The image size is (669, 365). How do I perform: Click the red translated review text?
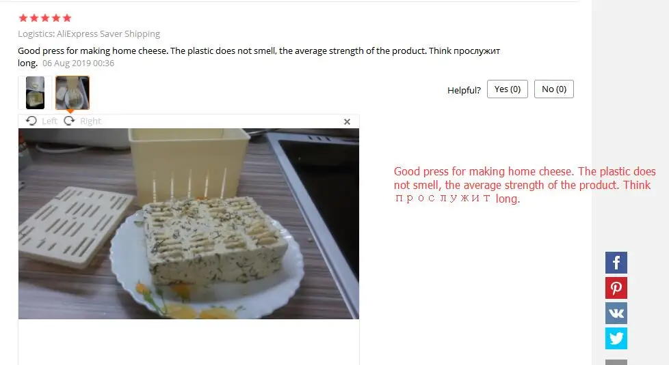point(525,185)
